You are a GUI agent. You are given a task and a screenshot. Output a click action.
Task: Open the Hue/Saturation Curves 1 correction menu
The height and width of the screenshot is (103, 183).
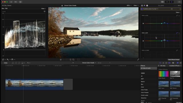151,9
